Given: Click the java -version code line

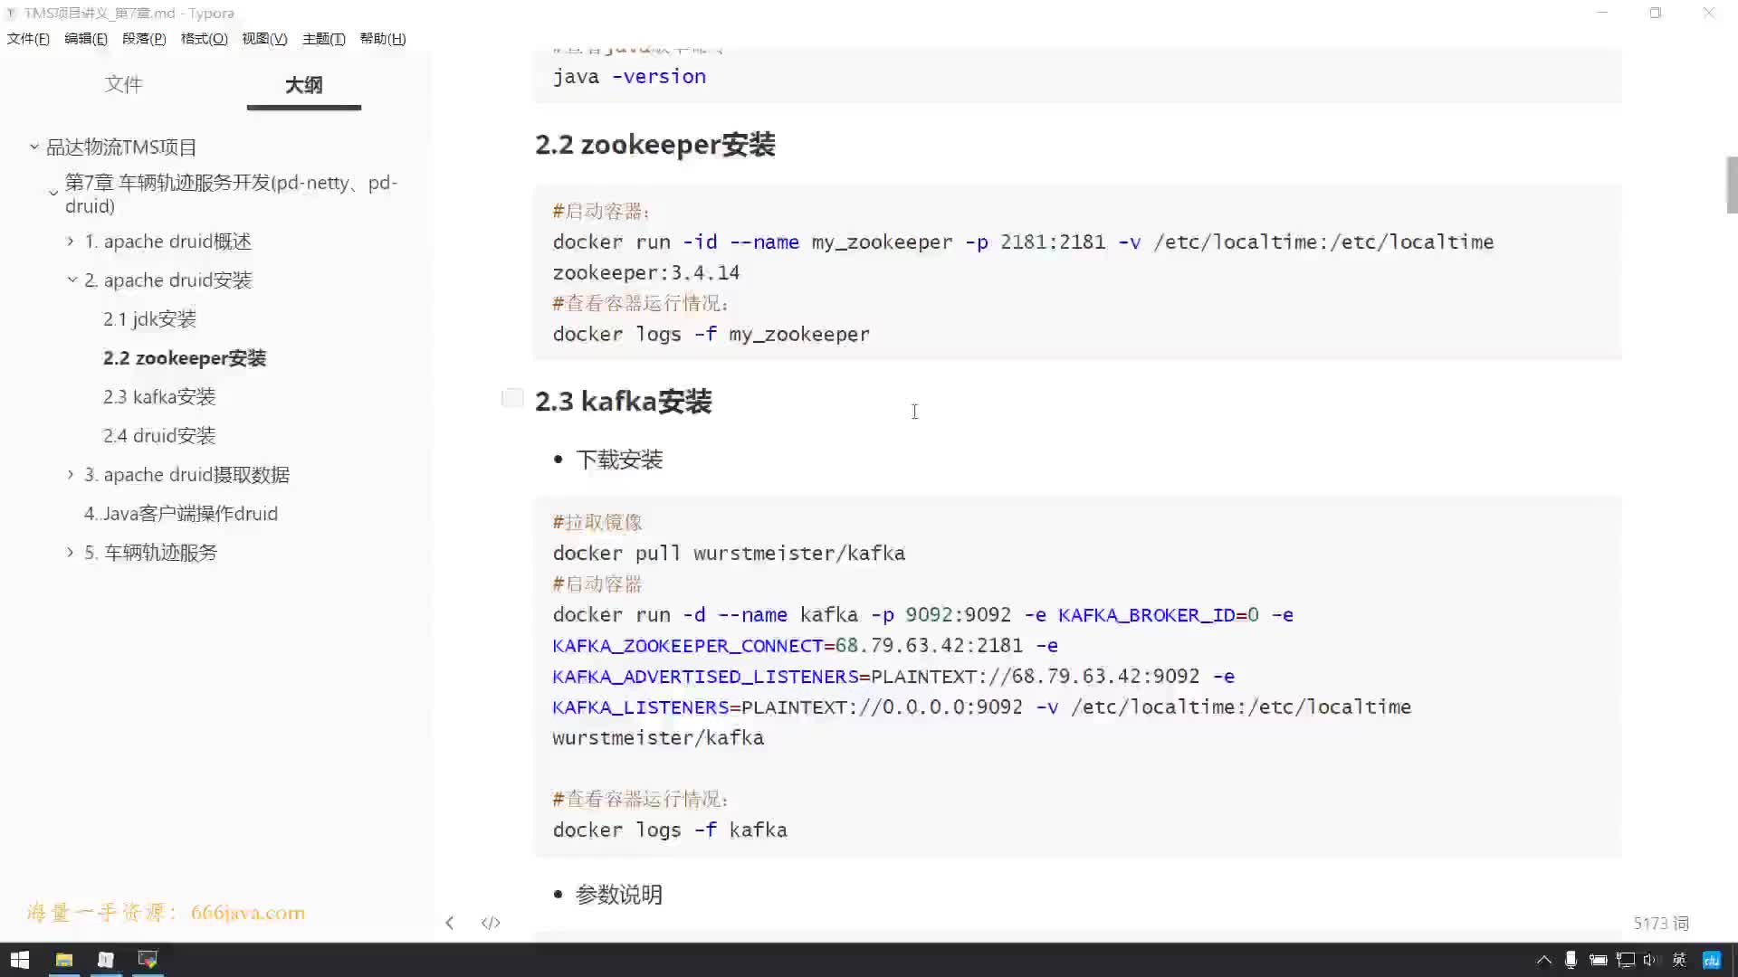Looking at the screenshot, I should coord(629,77).
